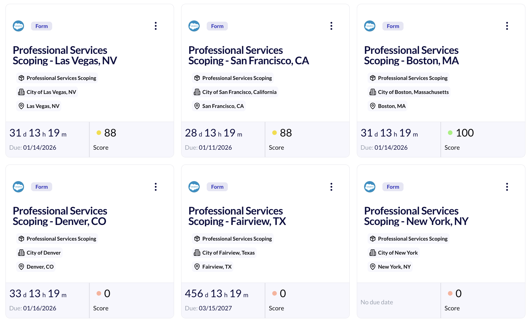Click the green score dot next to 100

coord(450,133)
